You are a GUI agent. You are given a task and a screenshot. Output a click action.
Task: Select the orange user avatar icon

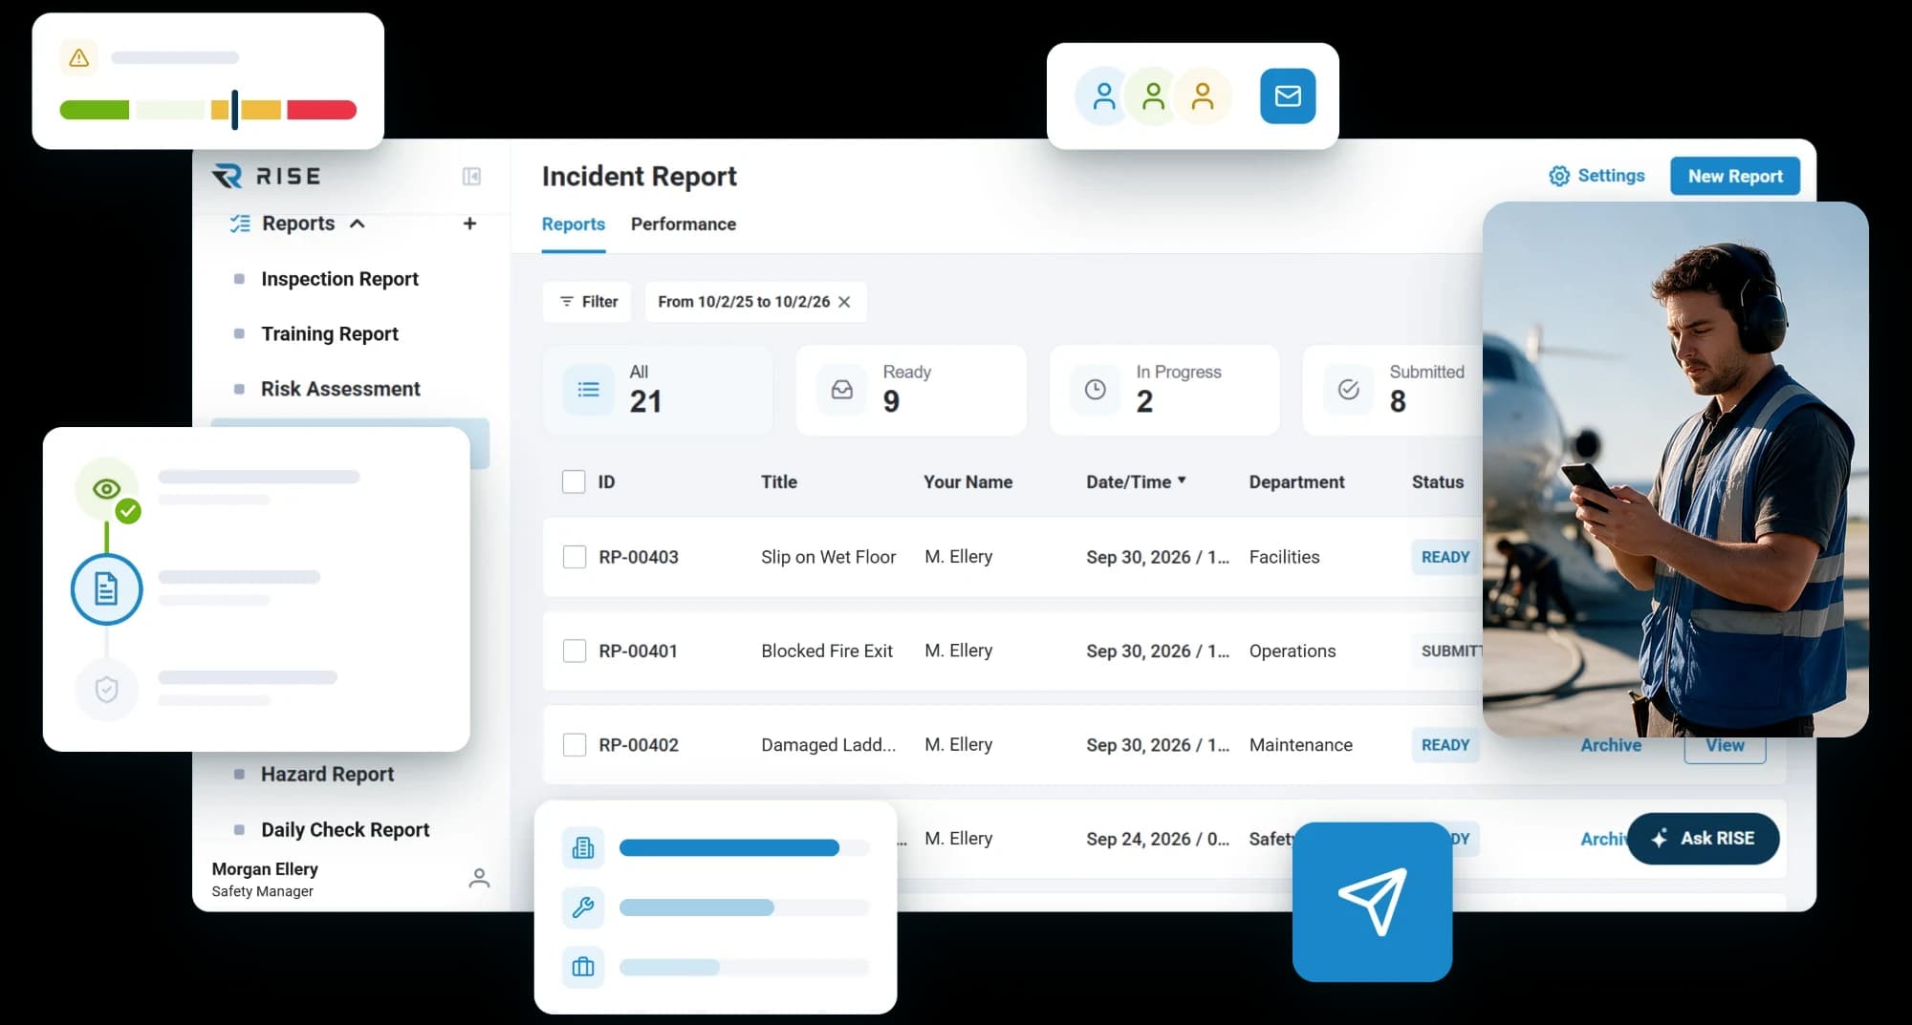pos(1203,96)
